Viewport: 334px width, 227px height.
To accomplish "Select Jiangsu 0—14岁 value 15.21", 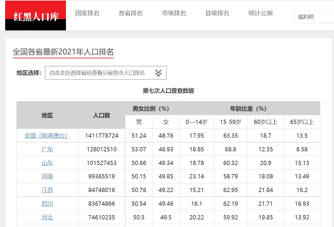I will click(x=197, y=190).
